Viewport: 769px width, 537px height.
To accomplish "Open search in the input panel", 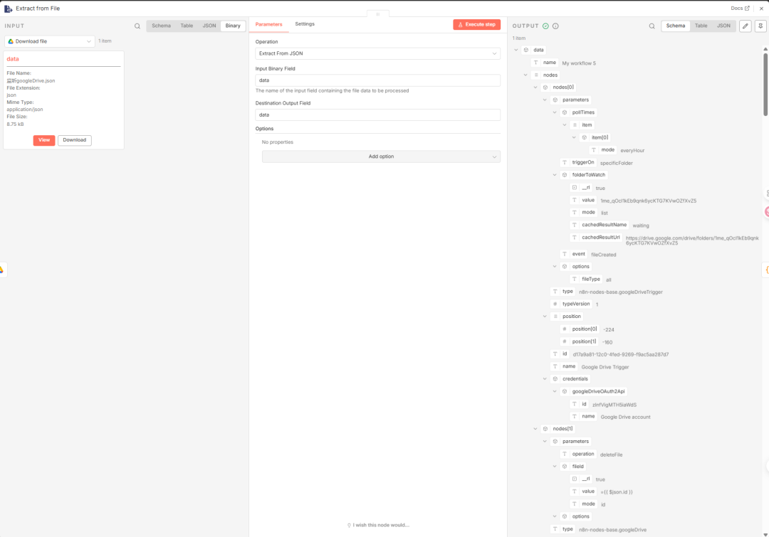I will 137,26.
